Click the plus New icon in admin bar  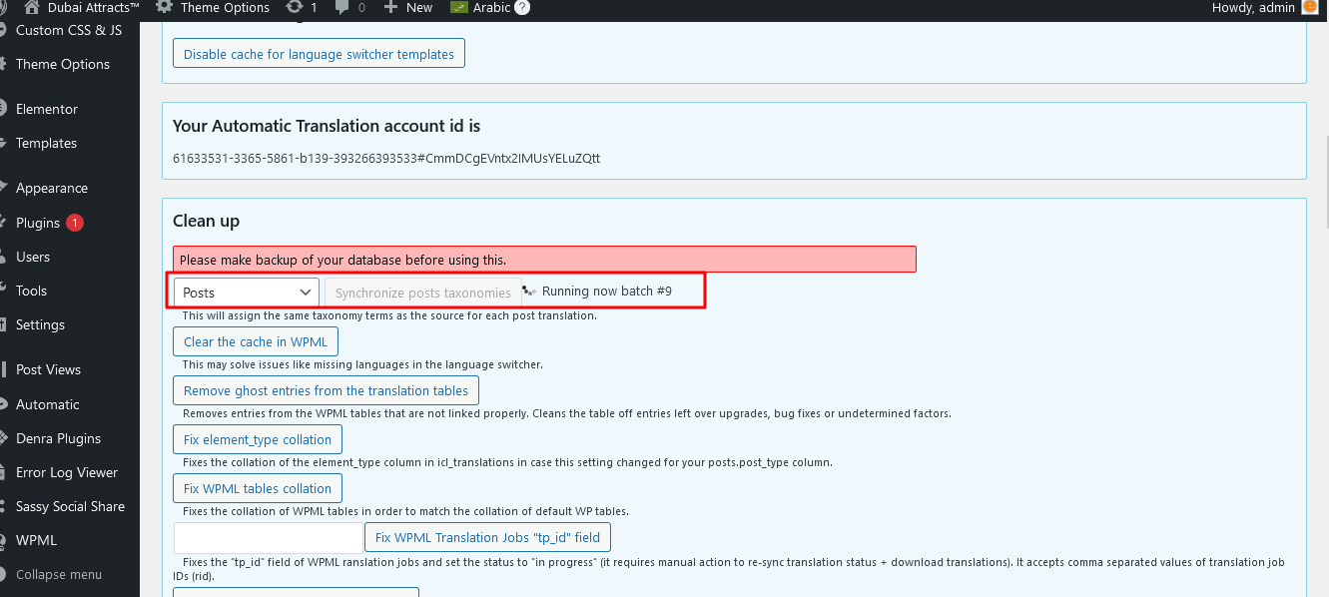pos(391,8)
